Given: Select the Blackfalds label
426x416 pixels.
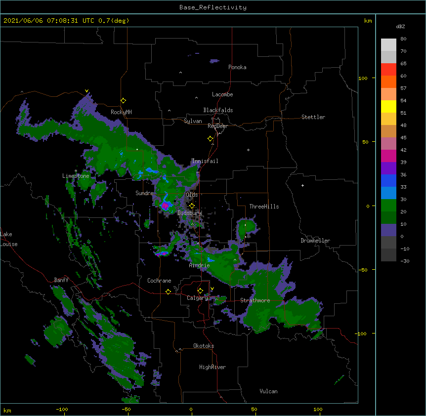Looking at the screenshot, I should [218, 110].
